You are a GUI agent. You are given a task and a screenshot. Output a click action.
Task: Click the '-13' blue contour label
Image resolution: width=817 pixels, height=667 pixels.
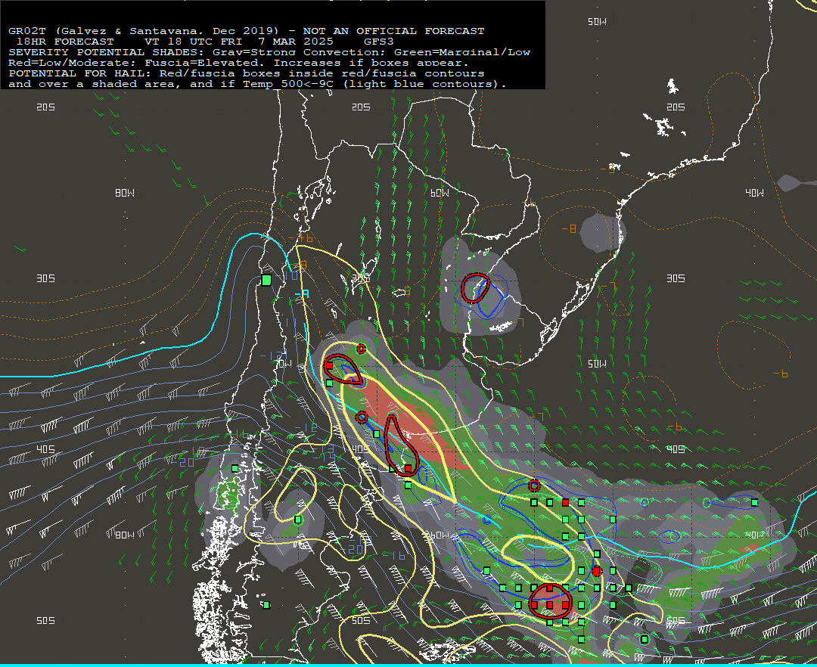pyautogui.click(x=325, y=448)
